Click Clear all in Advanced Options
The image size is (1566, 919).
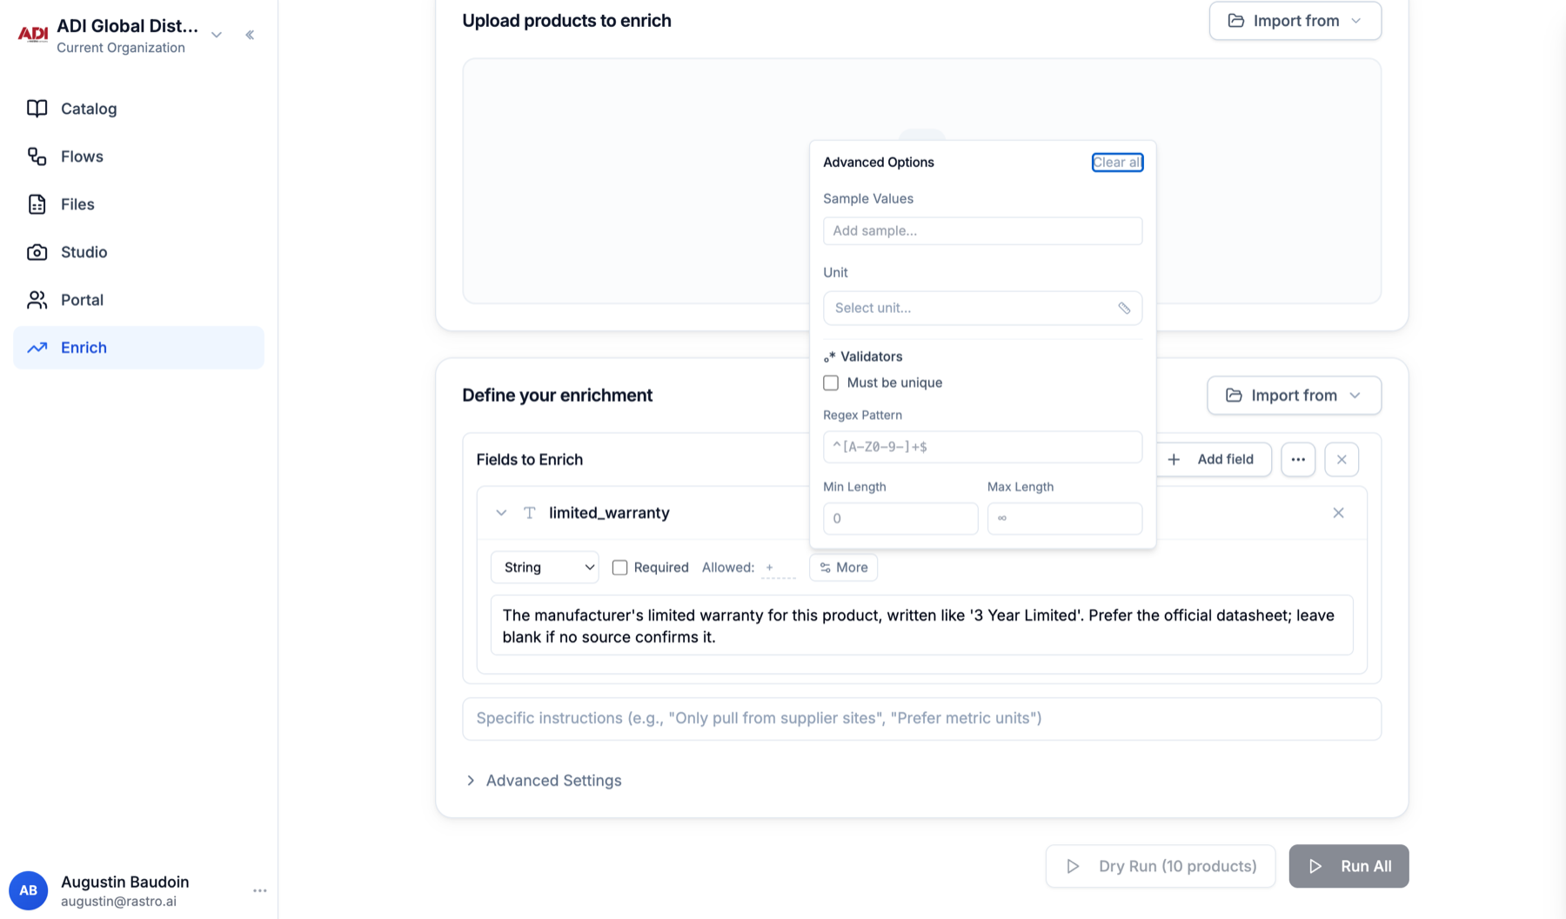point(1117,163)
